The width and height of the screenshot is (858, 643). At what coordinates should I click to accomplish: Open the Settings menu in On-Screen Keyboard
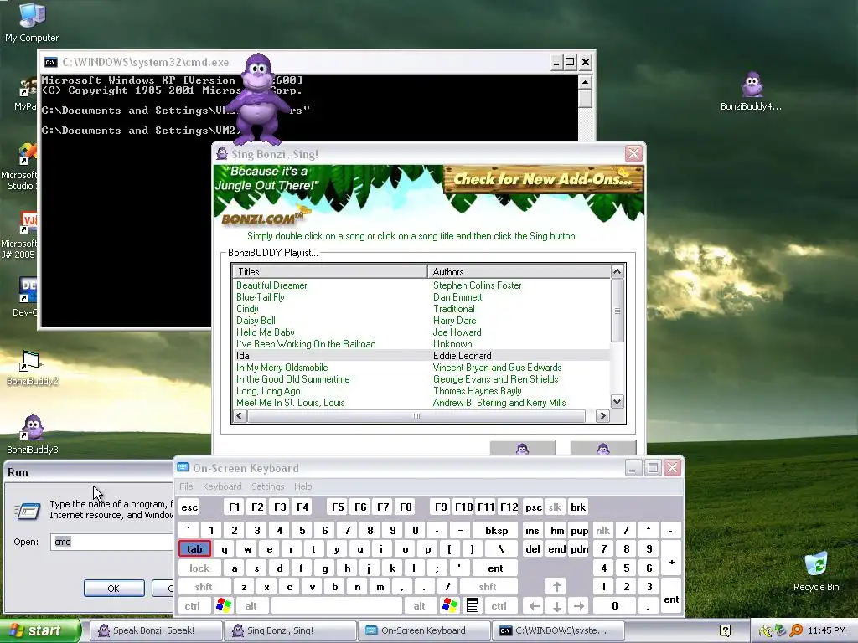[267, 486]
